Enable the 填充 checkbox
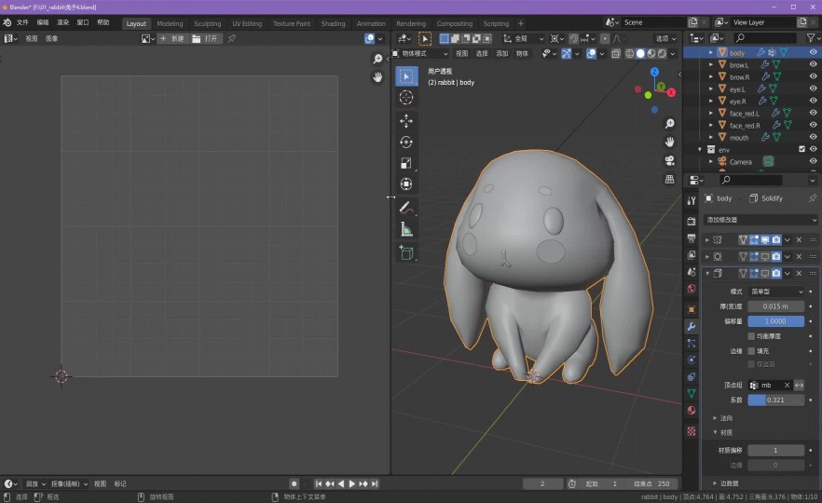This screenshot has width=822, height=503. click(751, 351)
